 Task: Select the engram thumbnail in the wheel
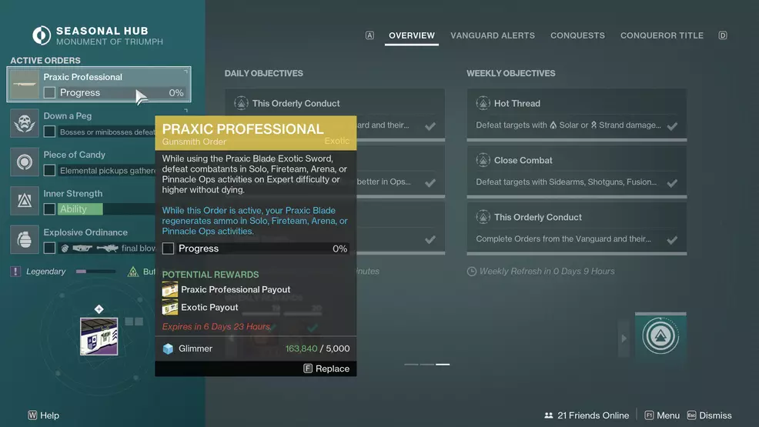99,336
